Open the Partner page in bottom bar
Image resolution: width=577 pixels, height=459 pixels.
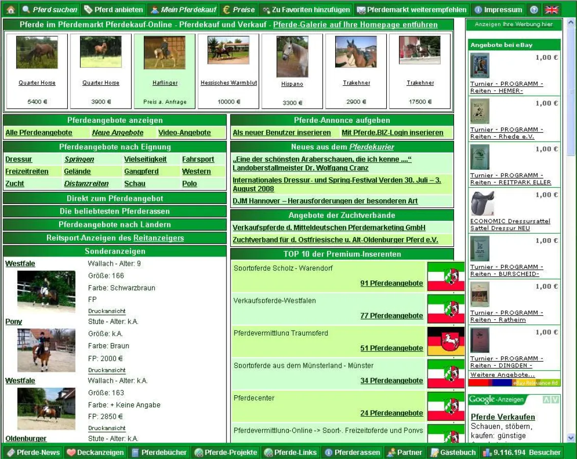[404, 452]
